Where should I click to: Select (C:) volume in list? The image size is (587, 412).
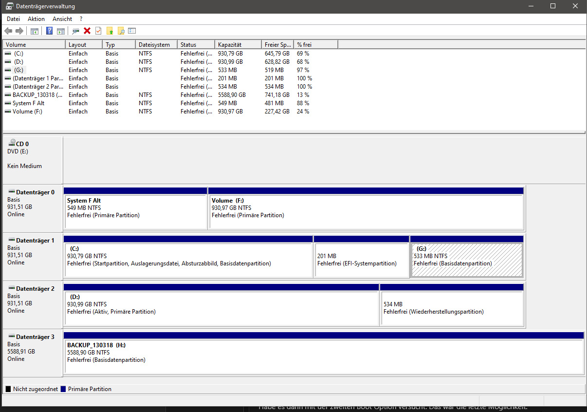coord(18,54)
